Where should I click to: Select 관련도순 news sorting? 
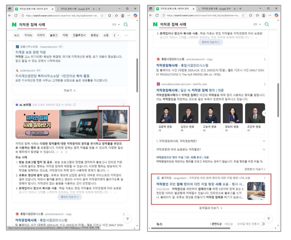click(216, 224)
